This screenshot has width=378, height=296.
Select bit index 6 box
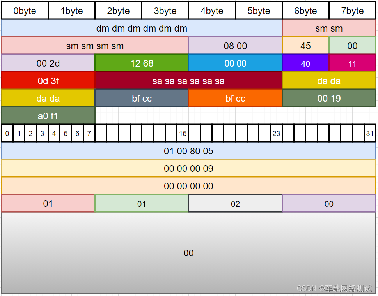pos(77,133)
